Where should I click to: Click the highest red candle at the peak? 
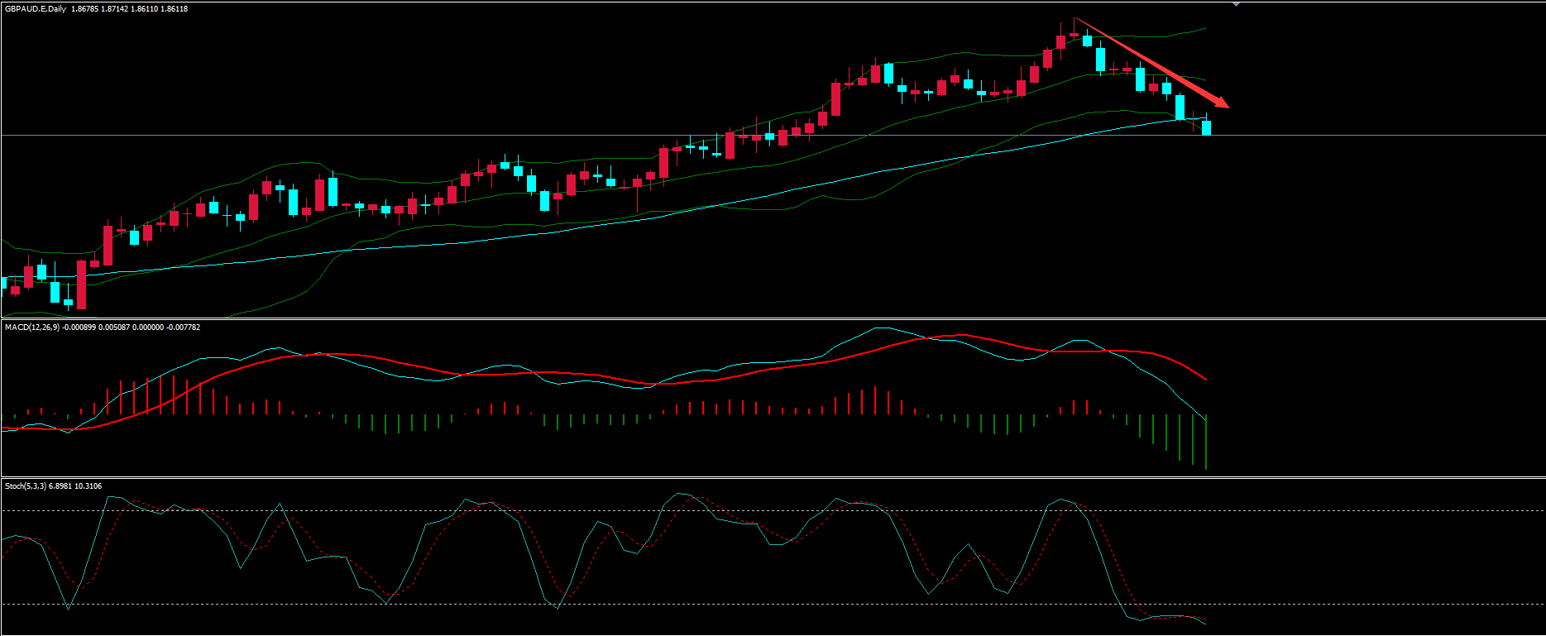pyautogui.click(x=1060, y=42)
